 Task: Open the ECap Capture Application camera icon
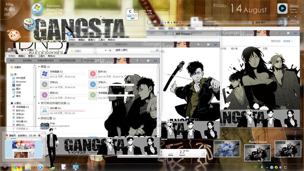44,126
